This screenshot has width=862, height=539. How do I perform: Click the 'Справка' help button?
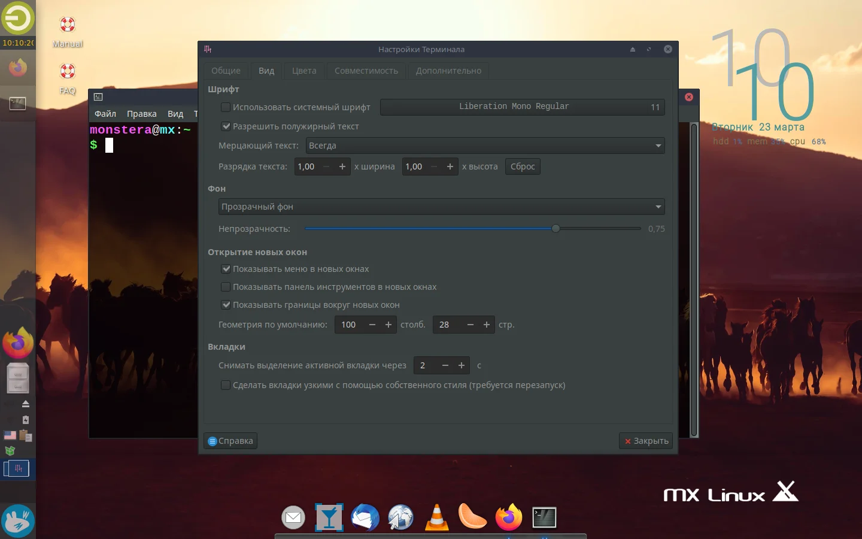(x=230, y=441)
